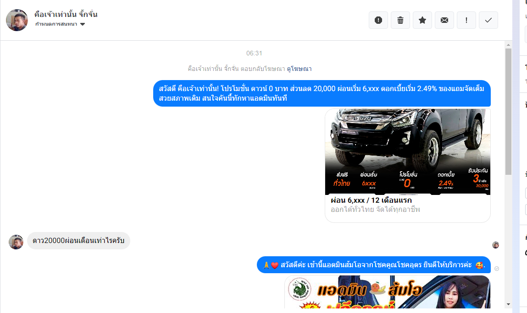Open the แอดมิน ส้มโอ banner image
Viewport: 527px width, 313px height.
click(x=388, y=292)
